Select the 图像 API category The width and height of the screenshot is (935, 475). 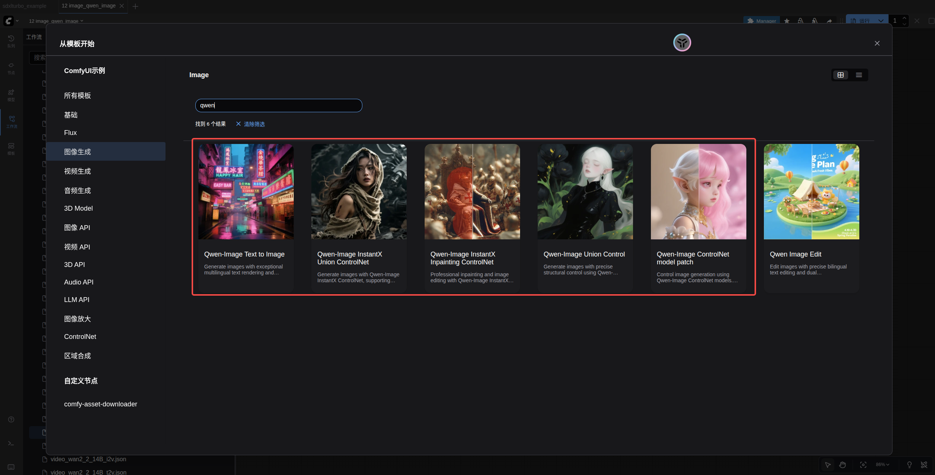tap(106, 227)
